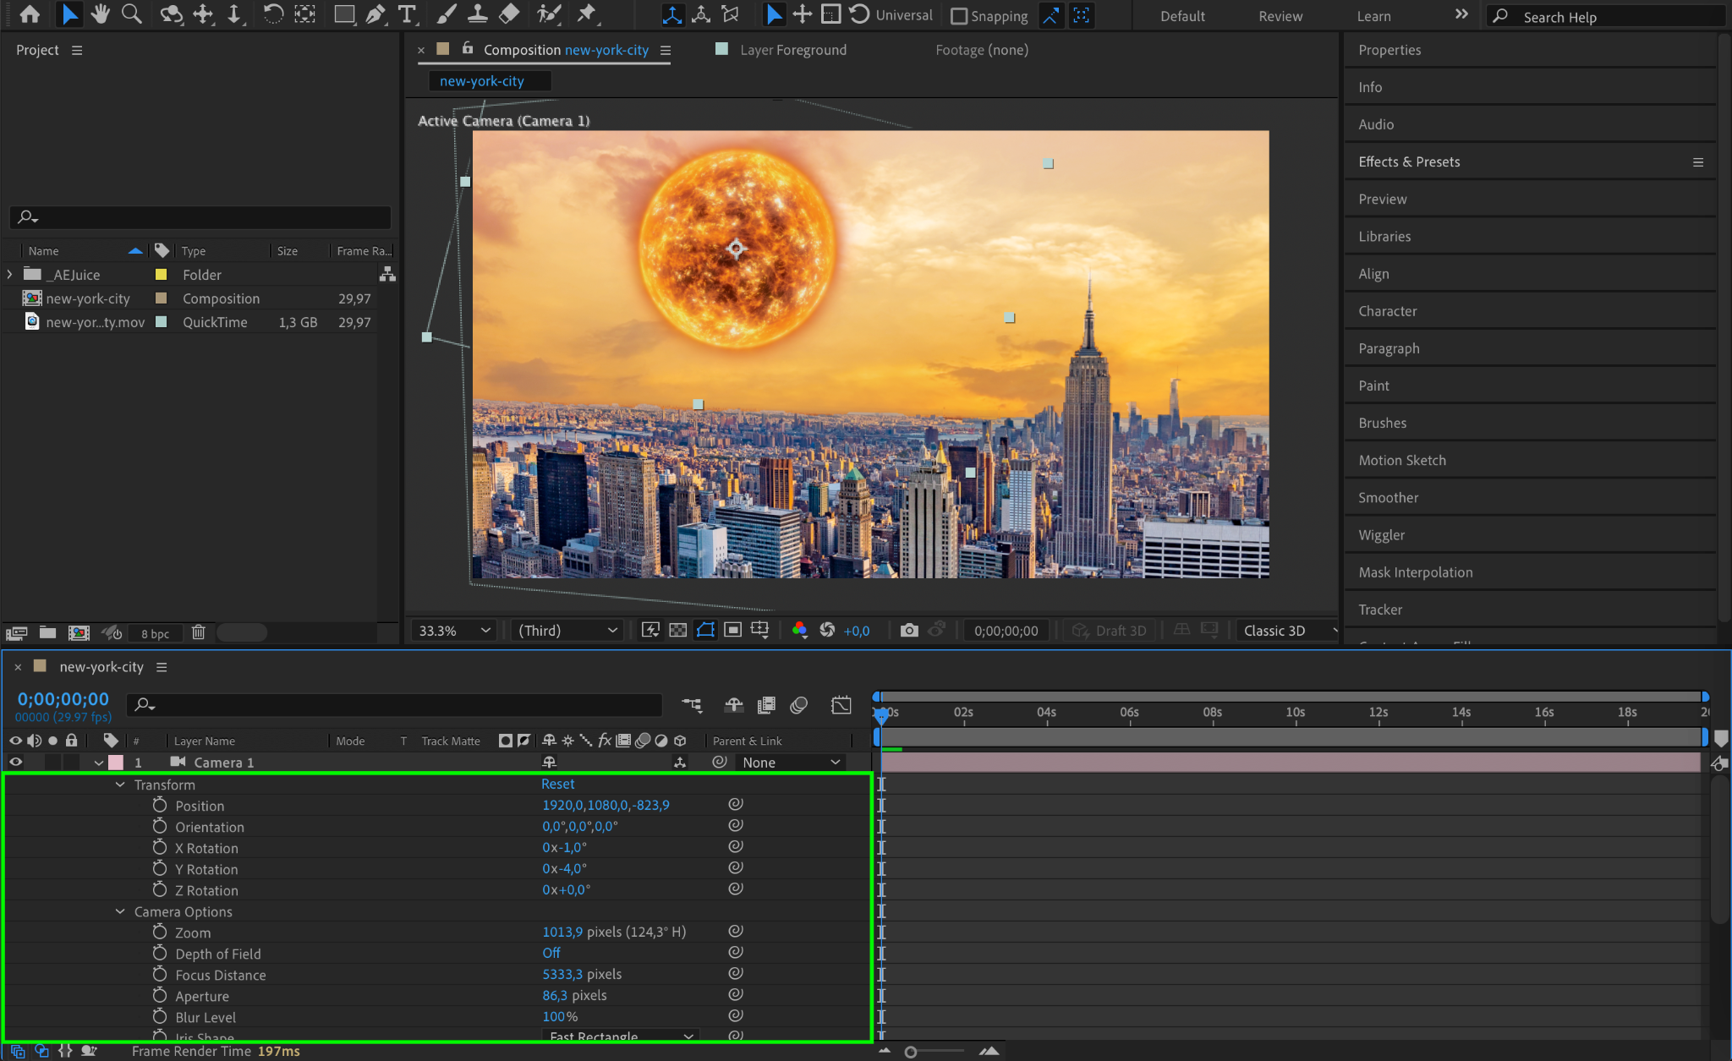Select the Horizontal Type tool
Image resolution: width=1732 pixels, height=1061 pixels.
click(x=407, y=14)
